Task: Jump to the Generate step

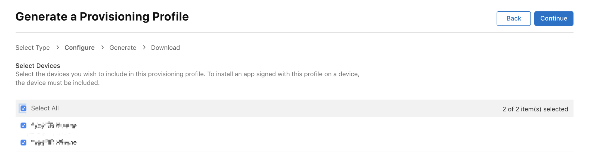Action: 123,47
